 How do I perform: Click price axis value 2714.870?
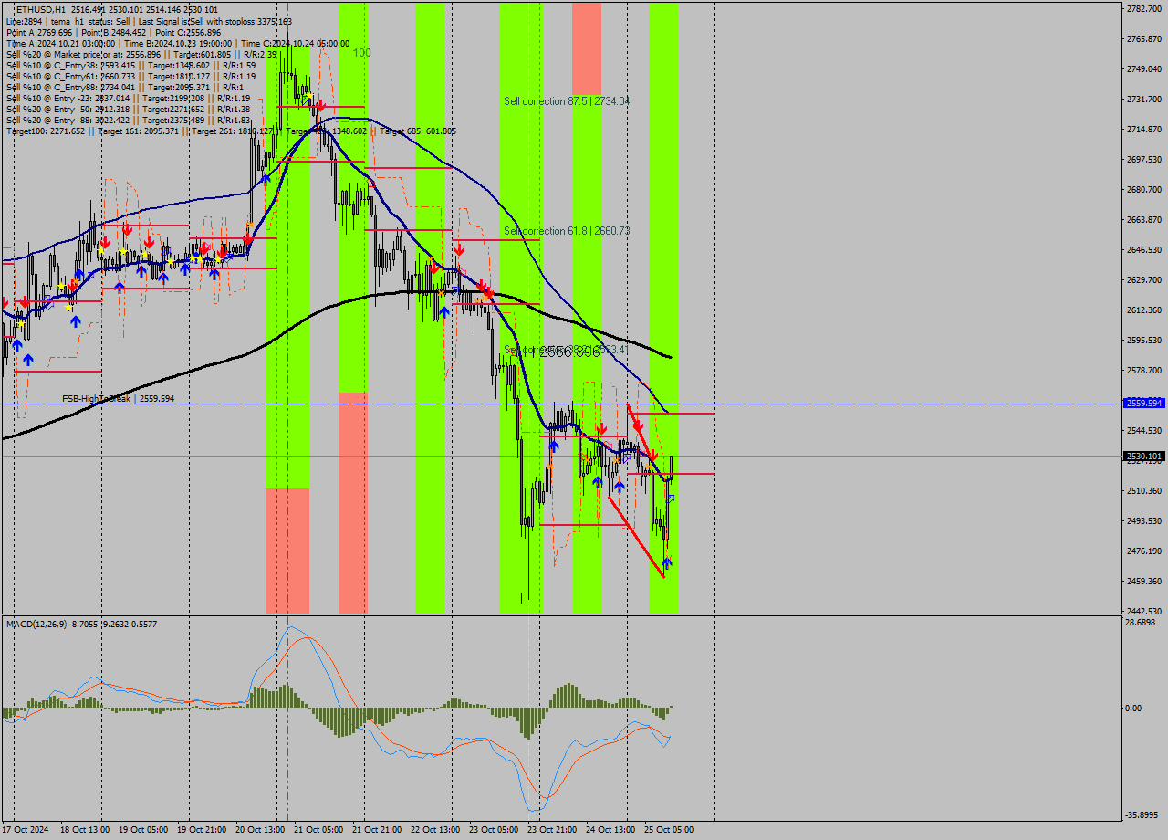pyautogui.click(x=1144, y=129)
